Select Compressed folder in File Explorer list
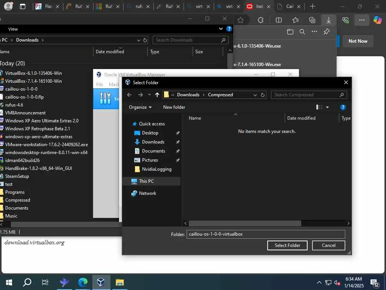The image size is (386, 290). pyautogui.click(x=17, y=200)
